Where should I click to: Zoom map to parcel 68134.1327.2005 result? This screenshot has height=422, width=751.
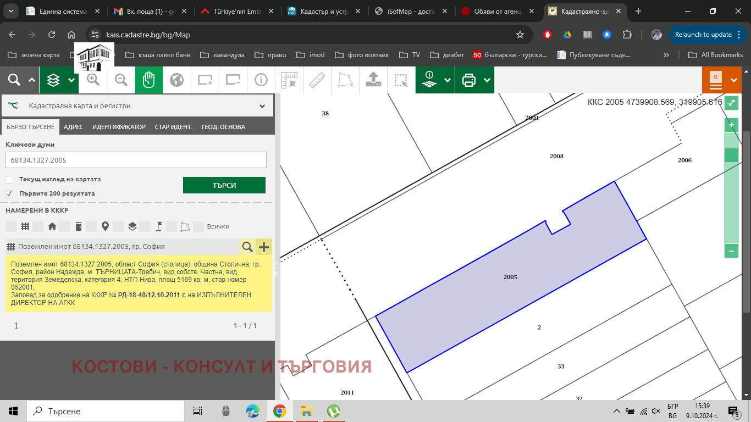pos(247,247)
